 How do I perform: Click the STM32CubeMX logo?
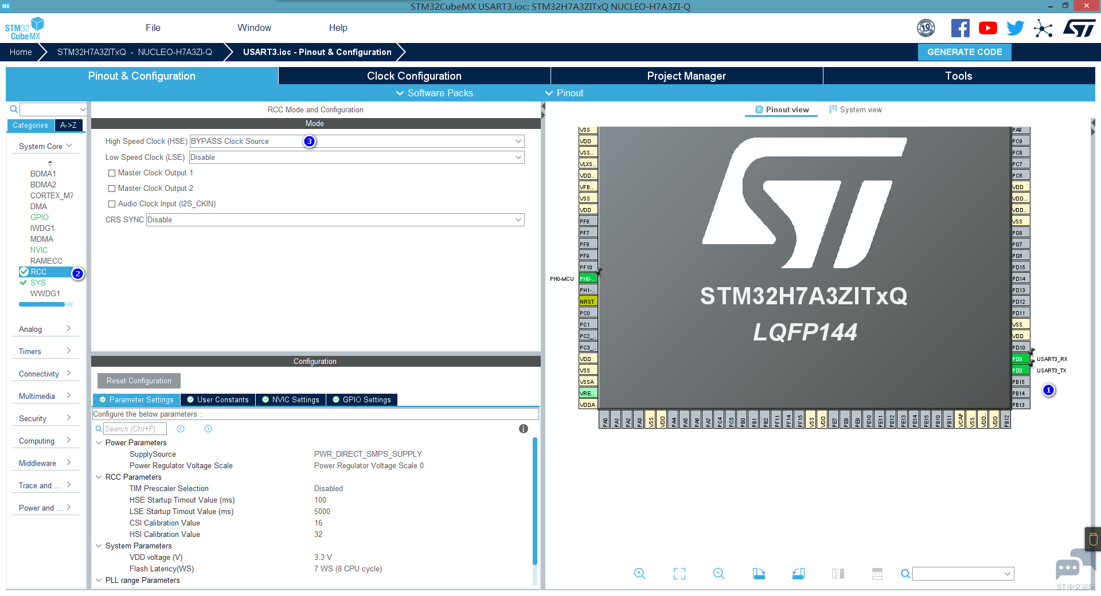[x=25, y=29]
